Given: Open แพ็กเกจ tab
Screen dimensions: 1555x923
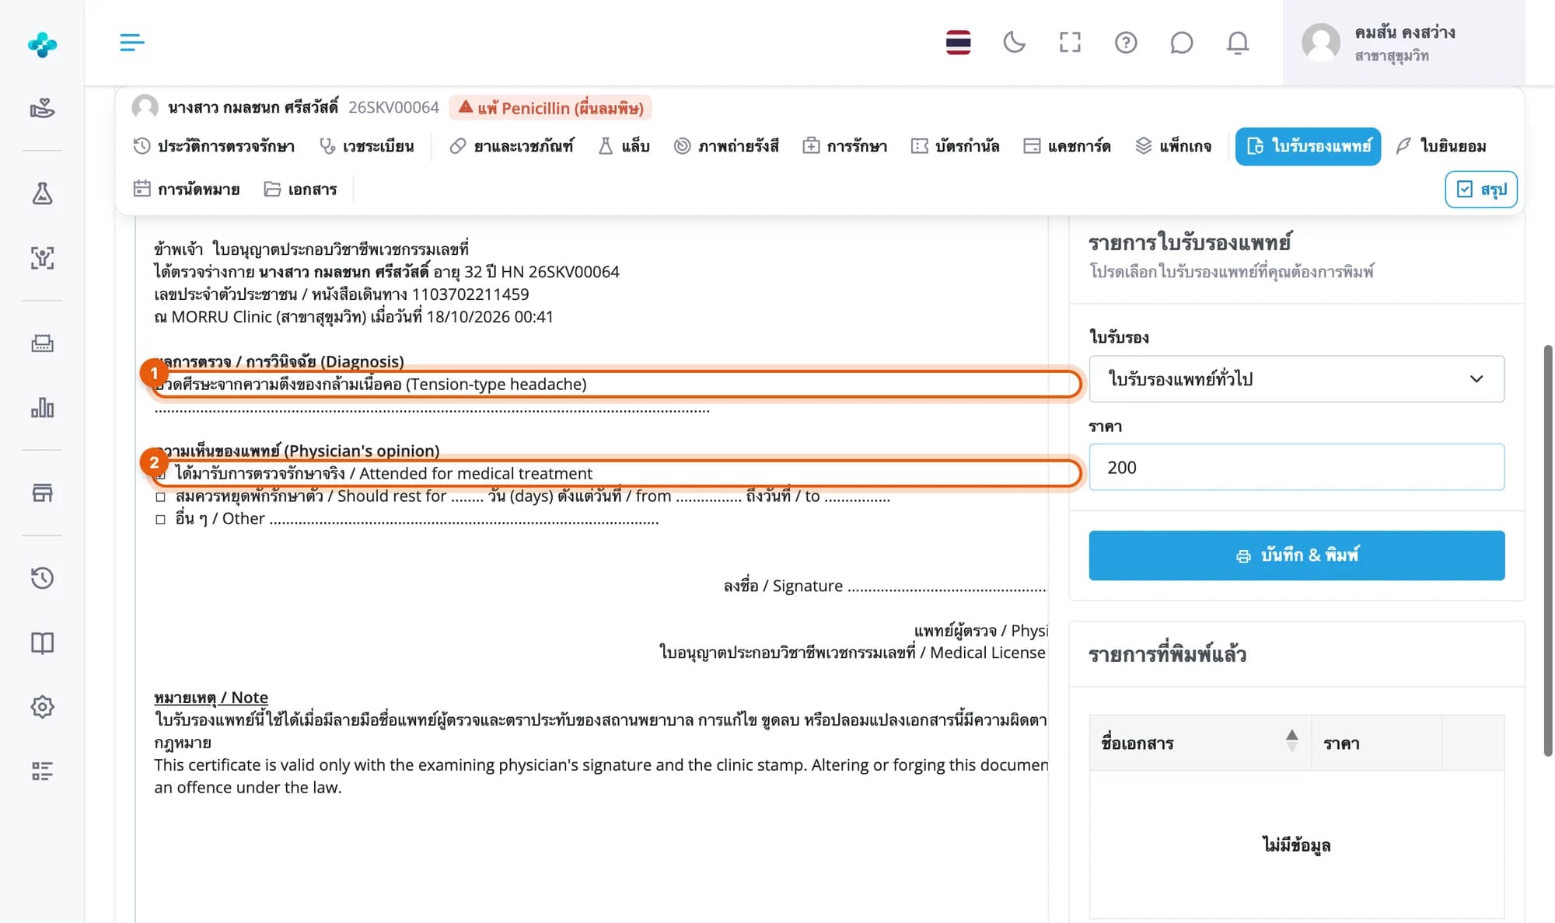Looking at the screenshot, I should tap(1173, 146).
